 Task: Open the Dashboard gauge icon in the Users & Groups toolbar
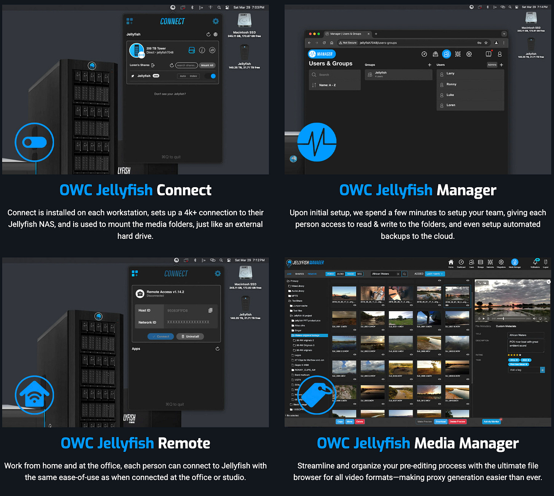(424, 54)
